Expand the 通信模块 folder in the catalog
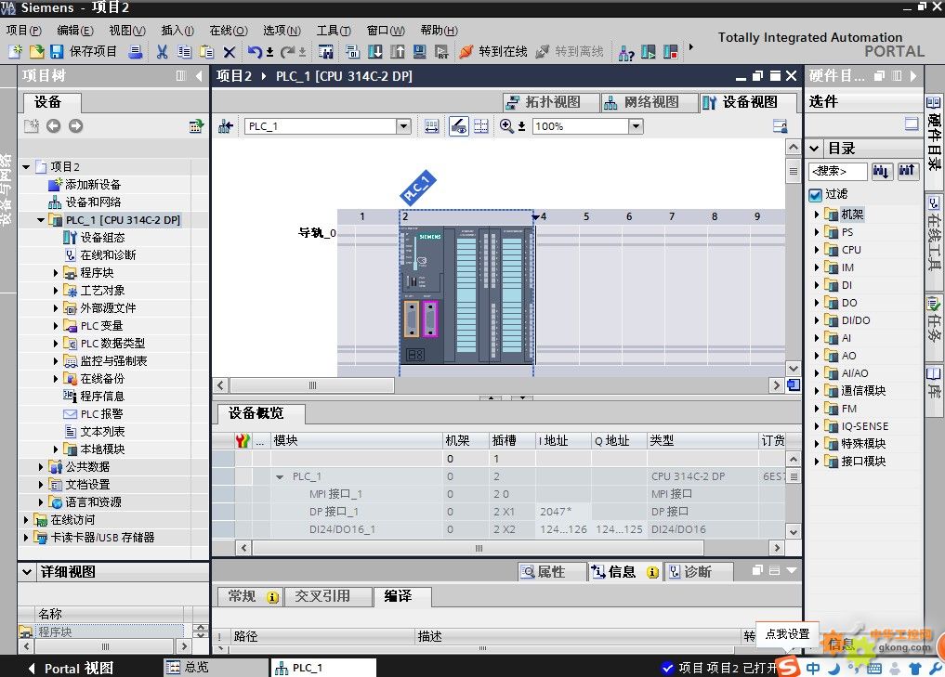Image resolution: width=945 pixels, height=677 pixels. click(x=817, y=391)
